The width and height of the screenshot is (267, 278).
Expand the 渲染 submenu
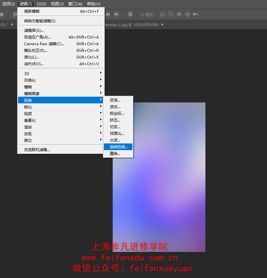61,127
